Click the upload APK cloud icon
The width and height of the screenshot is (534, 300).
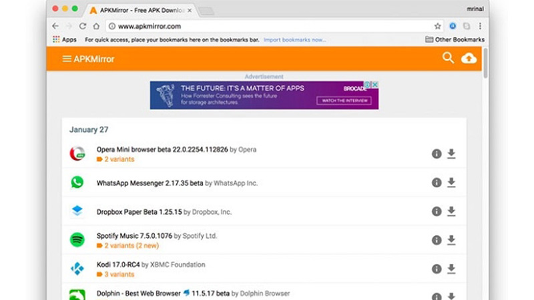pos(469,58)
